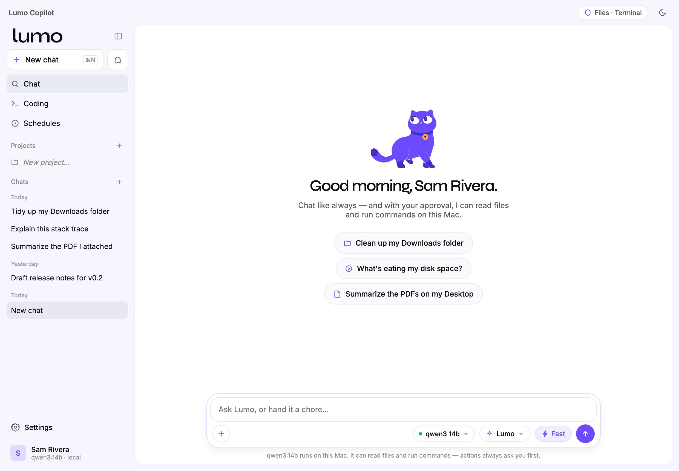
Task: Add an attachment with the plus button
Action: pos(221,434)
